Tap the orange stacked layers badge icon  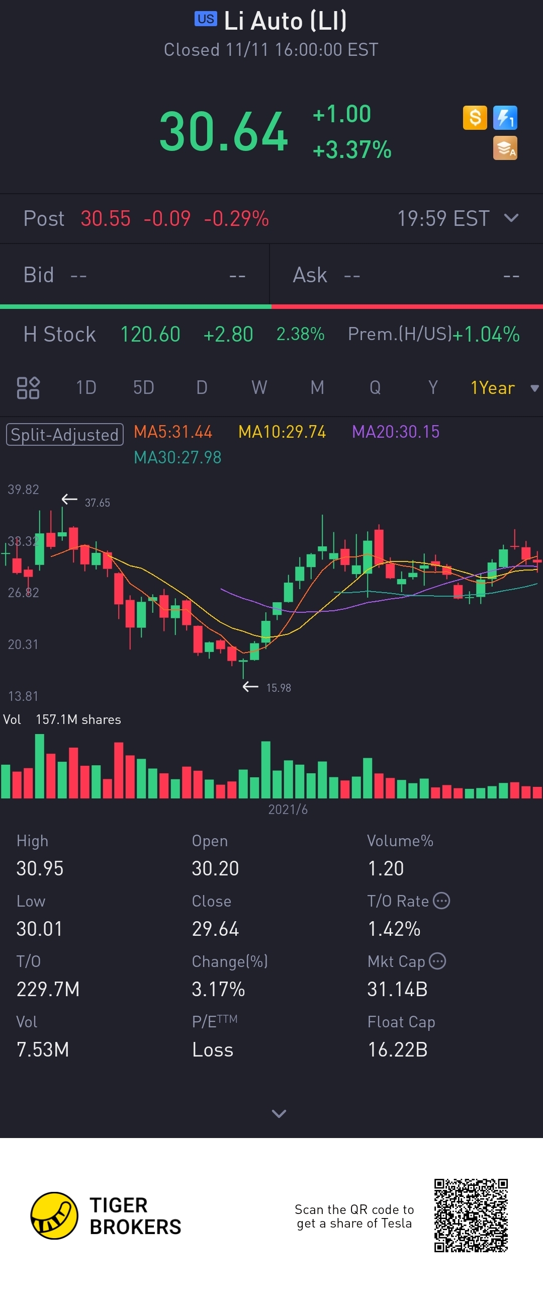click(x=505, y=148)
